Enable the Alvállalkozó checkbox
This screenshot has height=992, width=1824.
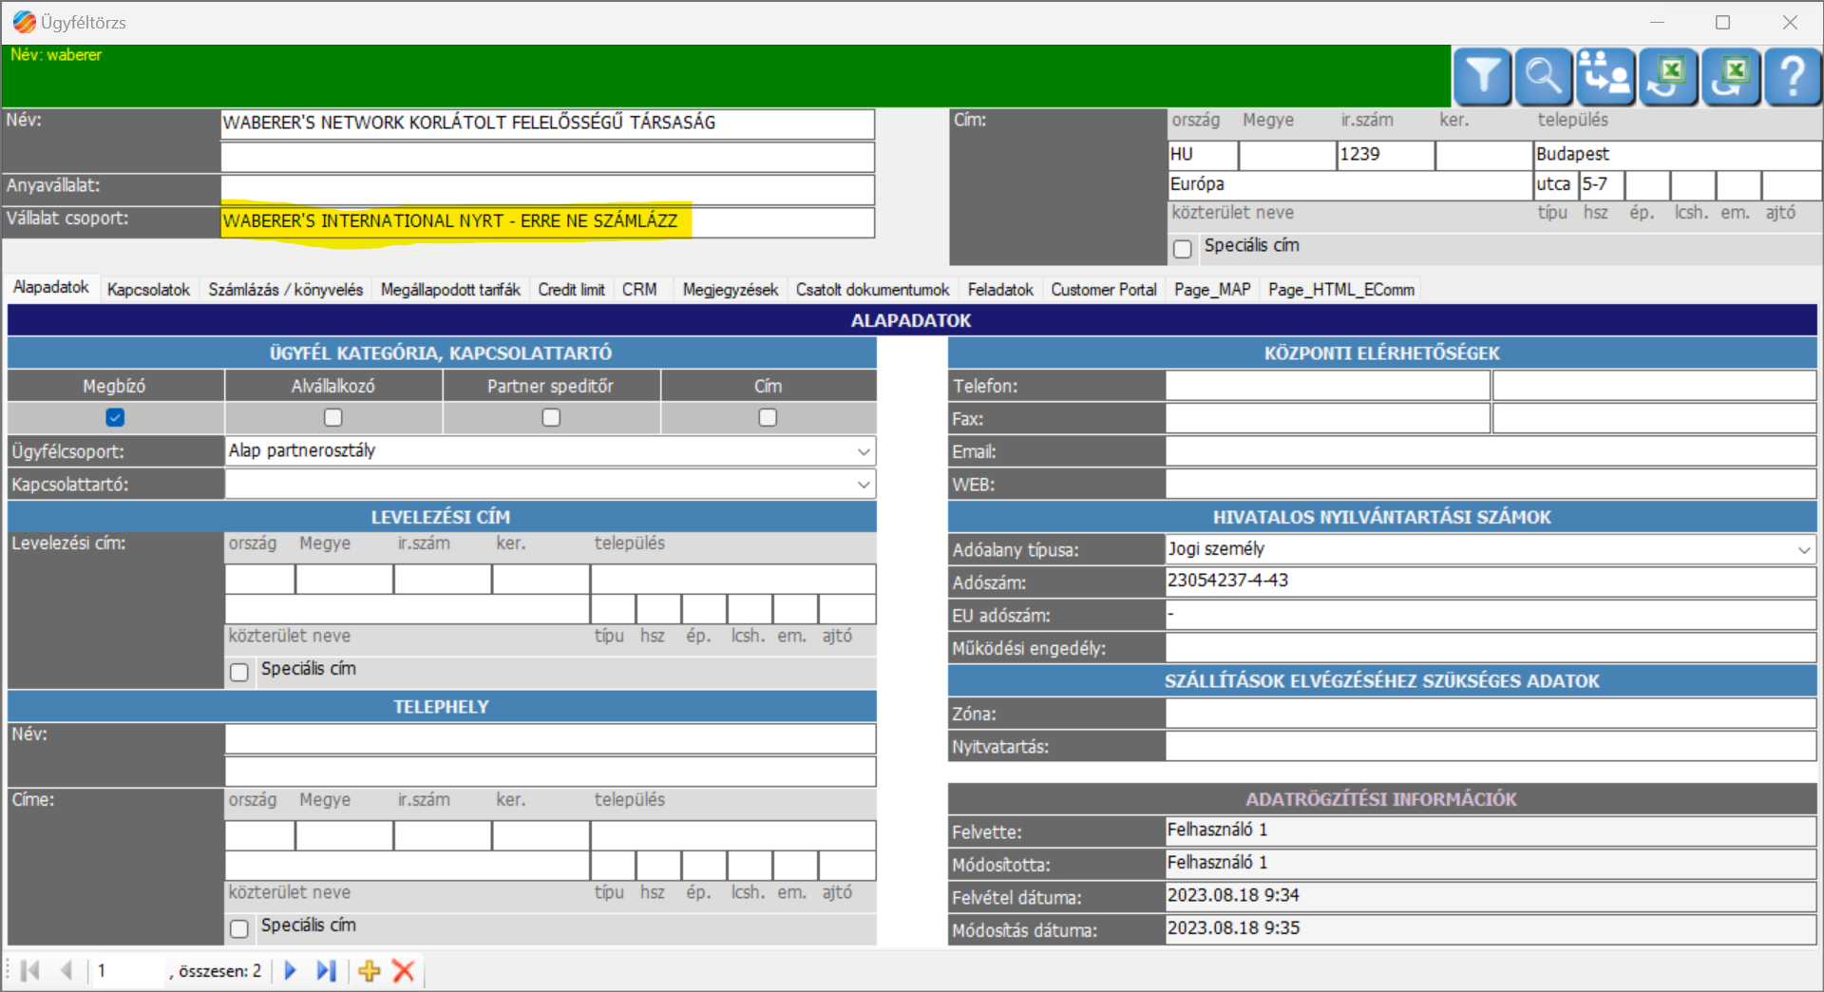click(333, 417)
